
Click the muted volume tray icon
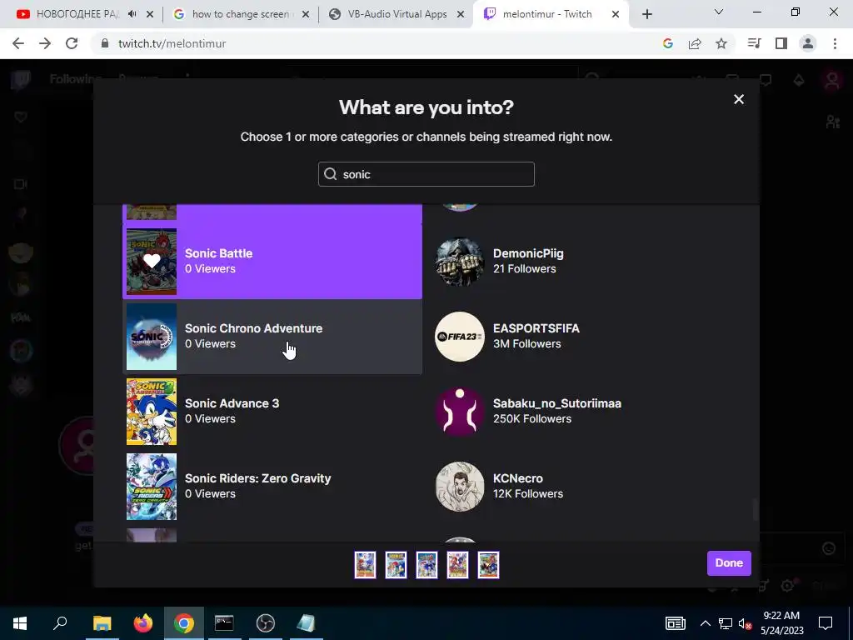point(745,623)
